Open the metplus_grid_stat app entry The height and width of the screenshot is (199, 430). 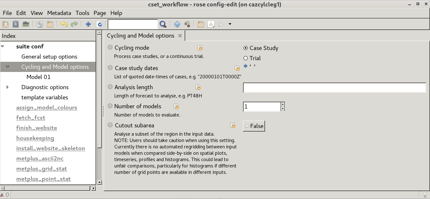click(41, 169)
